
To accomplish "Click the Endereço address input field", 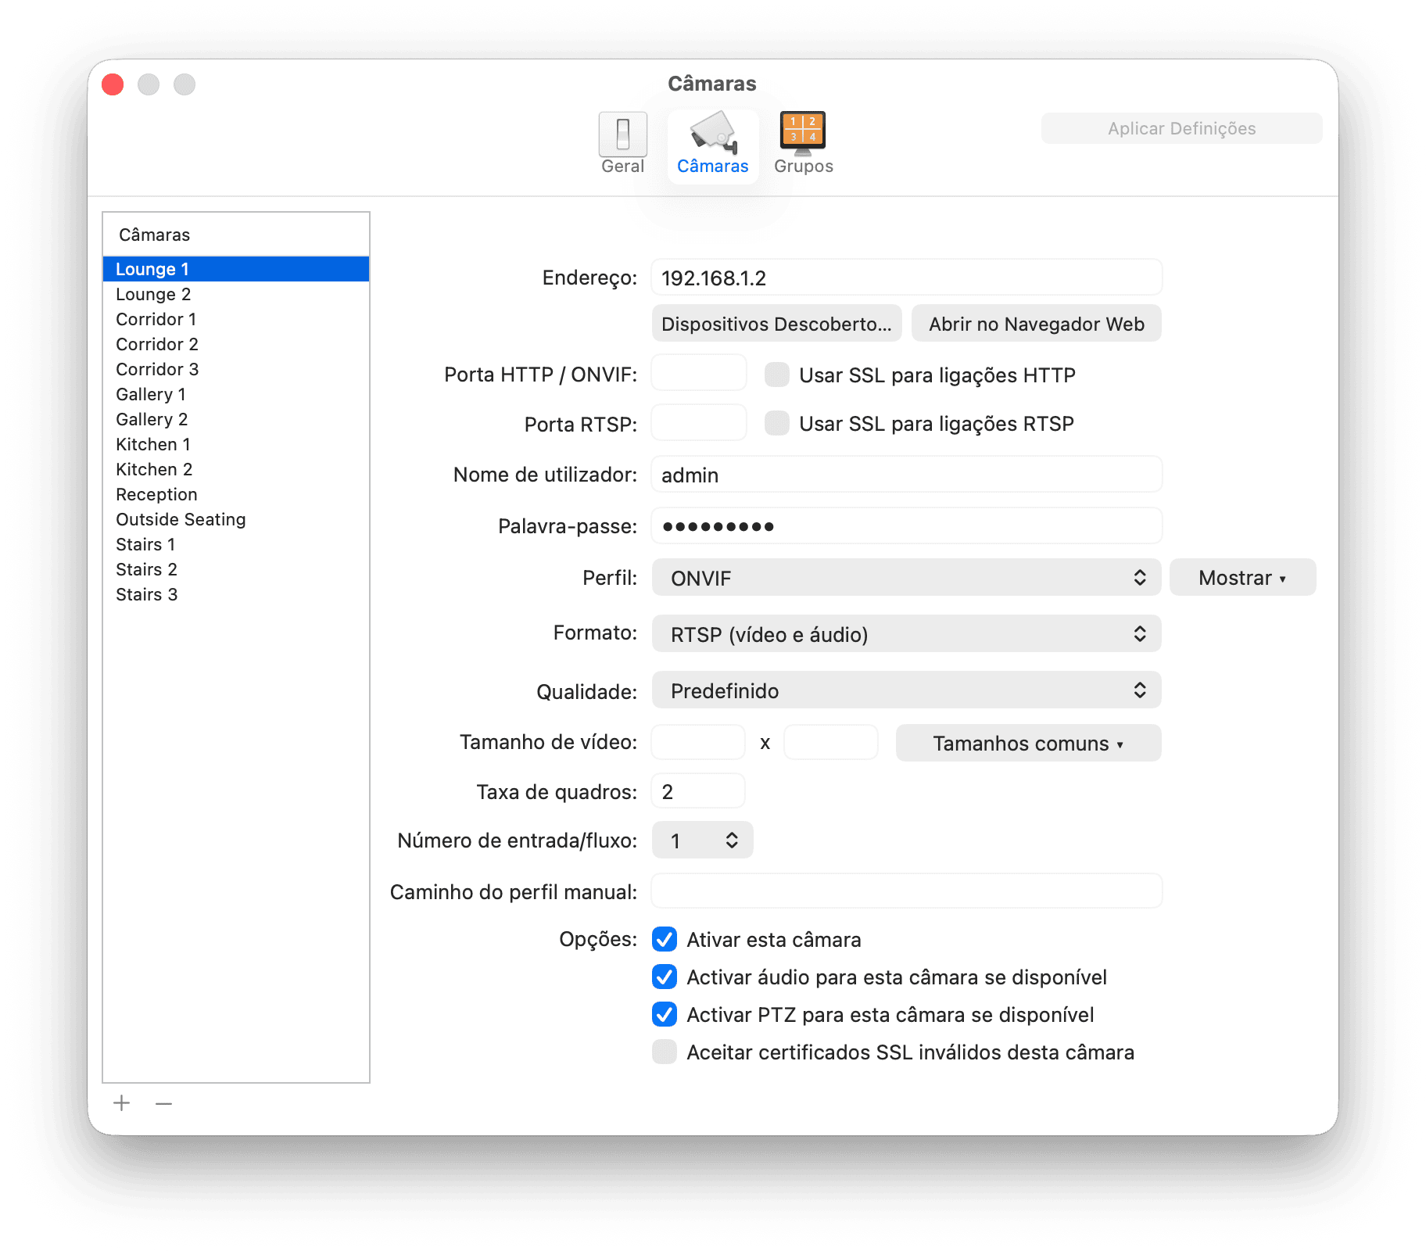I will 906,278.
